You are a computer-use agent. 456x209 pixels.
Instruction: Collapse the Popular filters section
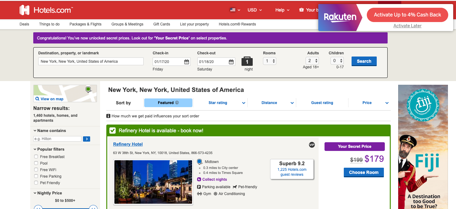(35, 149)
